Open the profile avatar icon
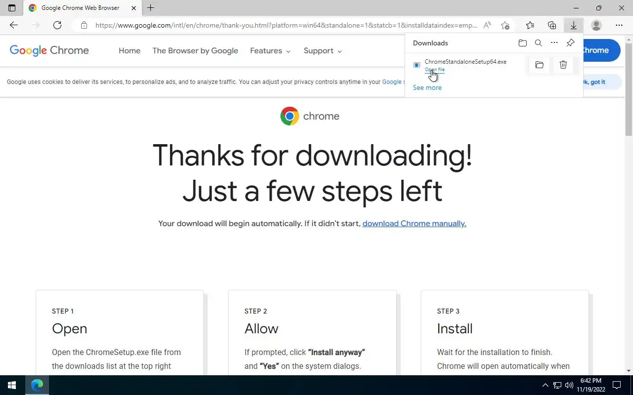 596,25
